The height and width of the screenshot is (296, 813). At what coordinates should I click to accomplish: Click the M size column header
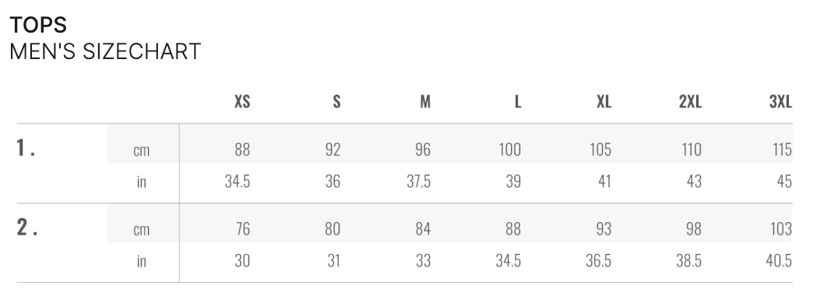(x=425, y=102)
